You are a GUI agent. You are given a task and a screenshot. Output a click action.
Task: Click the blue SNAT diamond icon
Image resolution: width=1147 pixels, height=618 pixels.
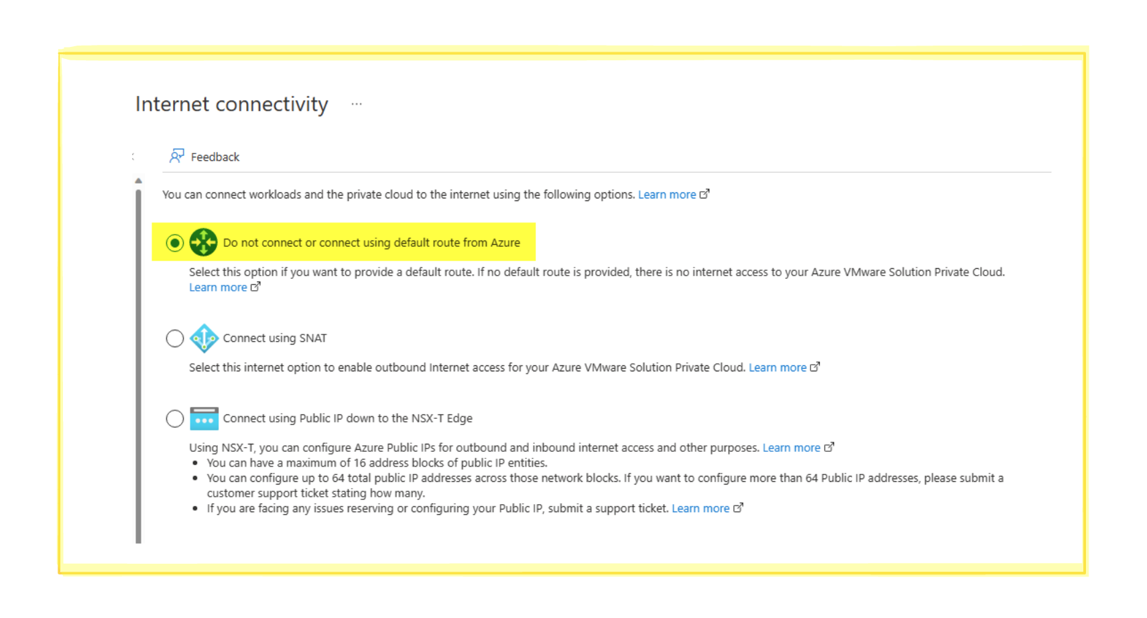(x=204, y=338)
